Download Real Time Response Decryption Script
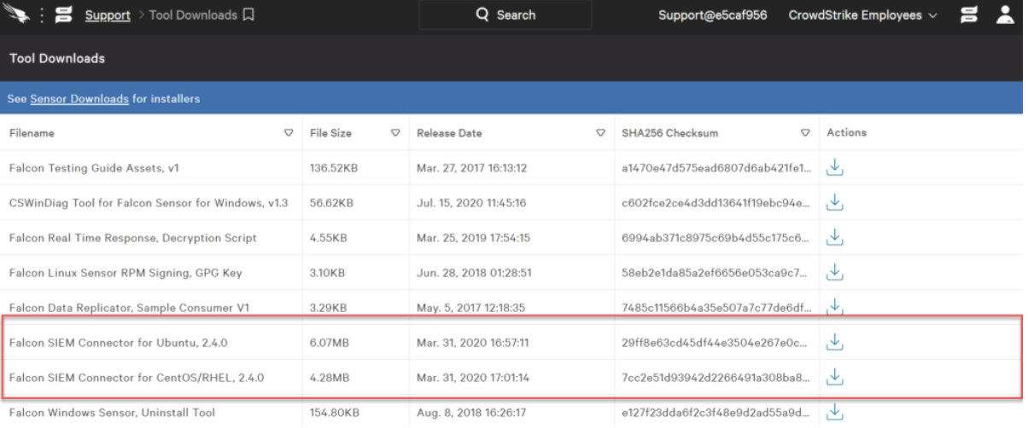 click(x=835, y=237)
